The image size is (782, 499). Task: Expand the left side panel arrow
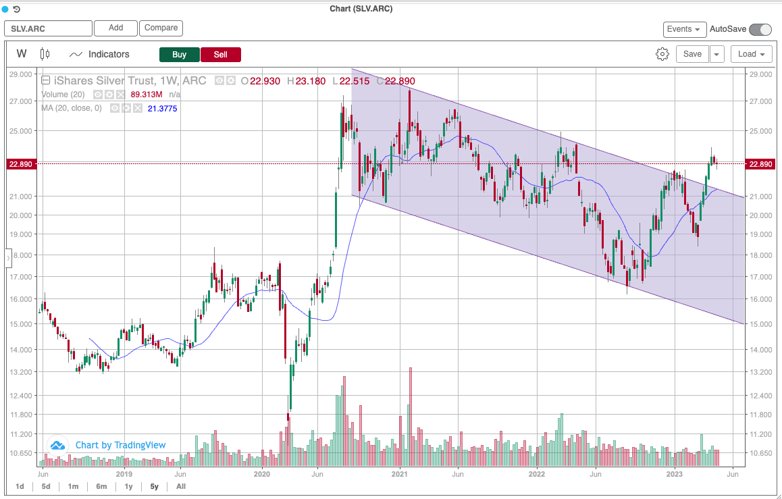point(8,258)
